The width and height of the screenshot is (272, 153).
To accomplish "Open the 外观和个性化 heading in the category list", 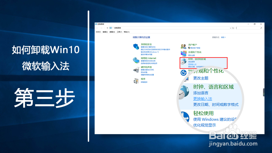I will click(195, 52).
